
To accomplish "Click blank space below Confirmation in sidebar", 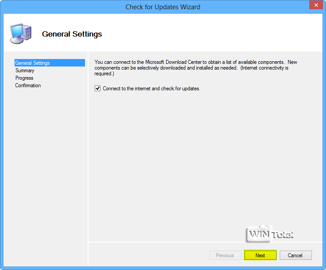I will [48, 176].
